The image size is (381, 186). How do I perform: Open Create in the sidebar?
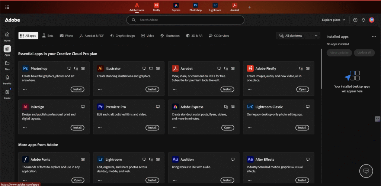tap(7, 94)
